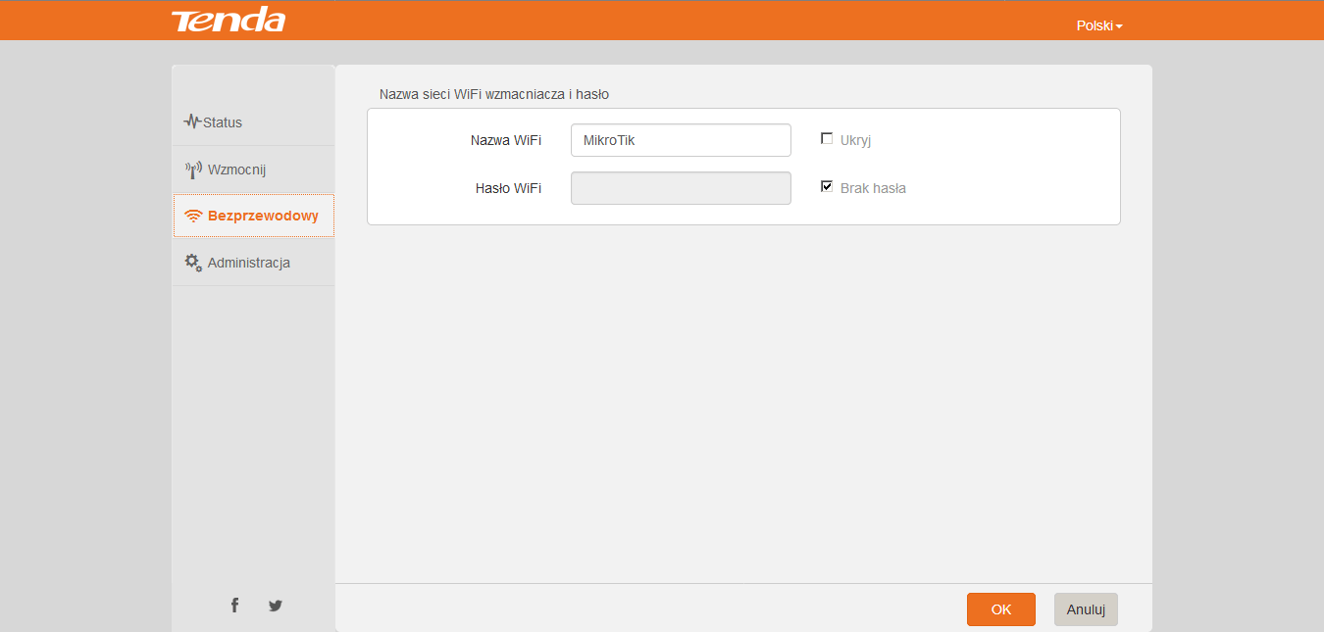Click the Ukryj label text
The image size is (1324, 632).
tap(855, 140)
